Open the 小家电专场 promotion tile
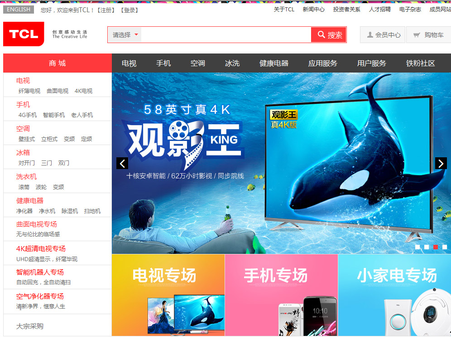451x340 pixels. (x=395, y=295)
